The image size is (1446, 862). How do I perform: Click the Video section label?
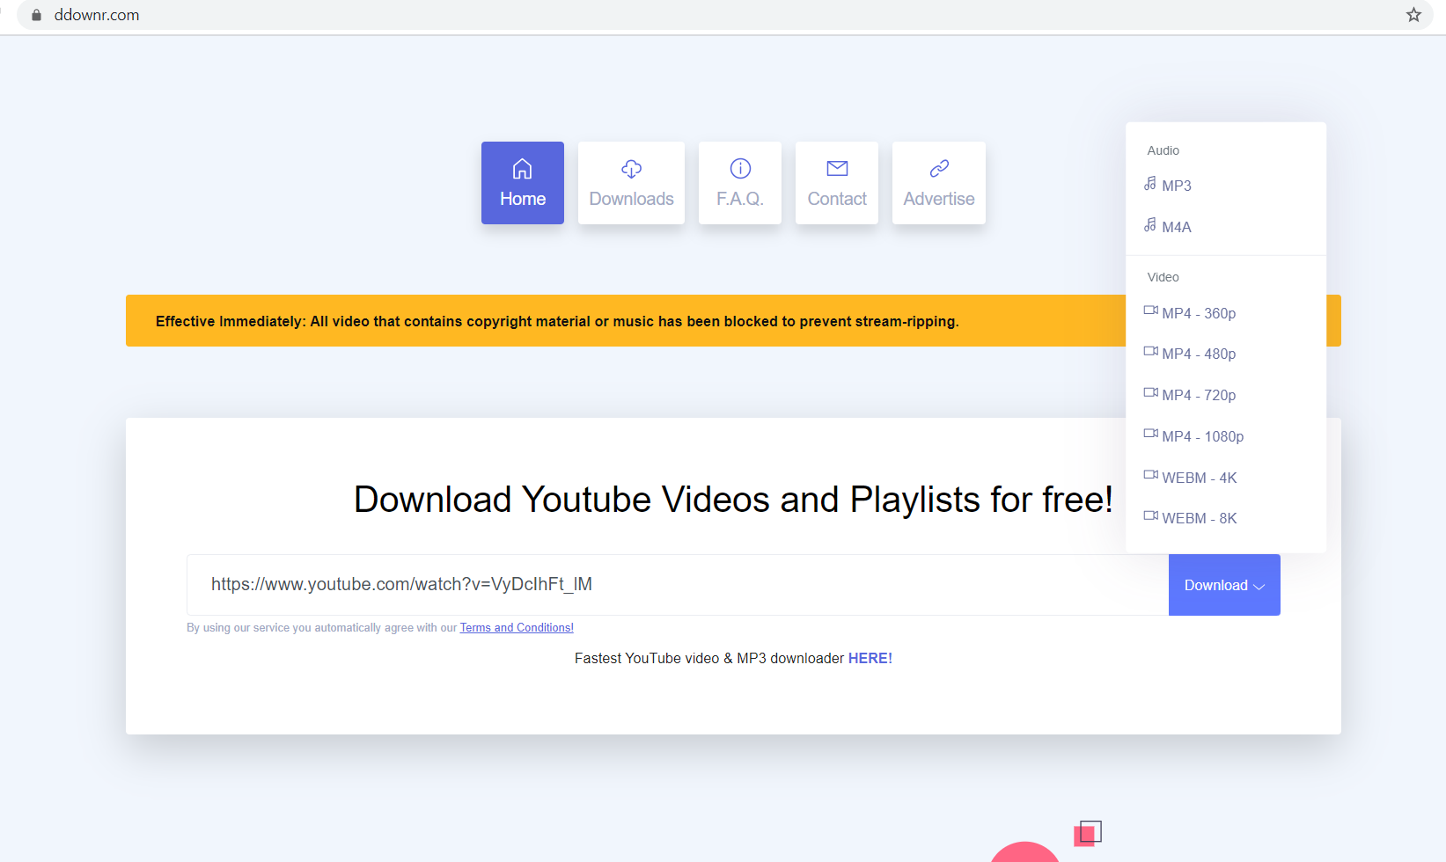tap(1163, 277)
